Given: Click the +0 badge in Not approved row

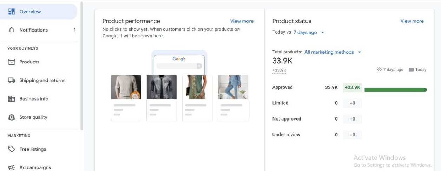Looking at the screenshot, I should [352, 119].
